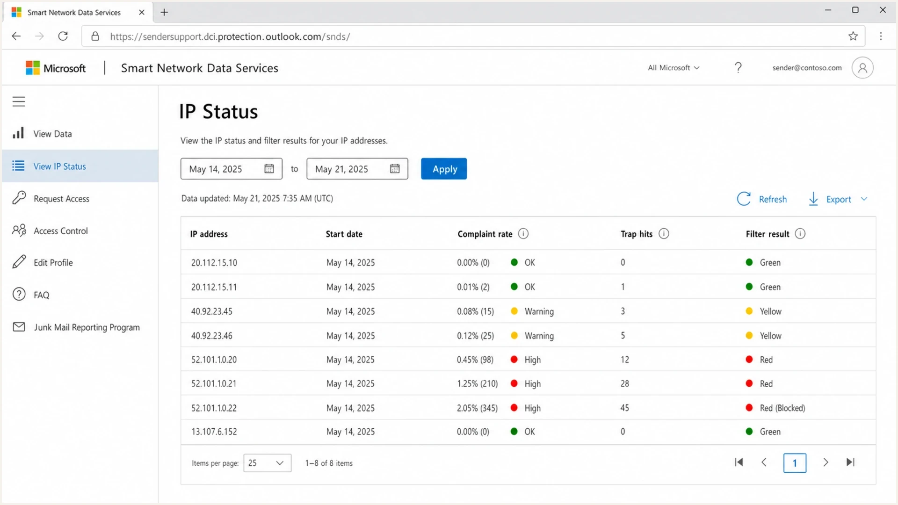The height and width of the screenshot is (505, 898).
Task: Go back in browser history
Action: pyautogui.click(x=16, y=36)
